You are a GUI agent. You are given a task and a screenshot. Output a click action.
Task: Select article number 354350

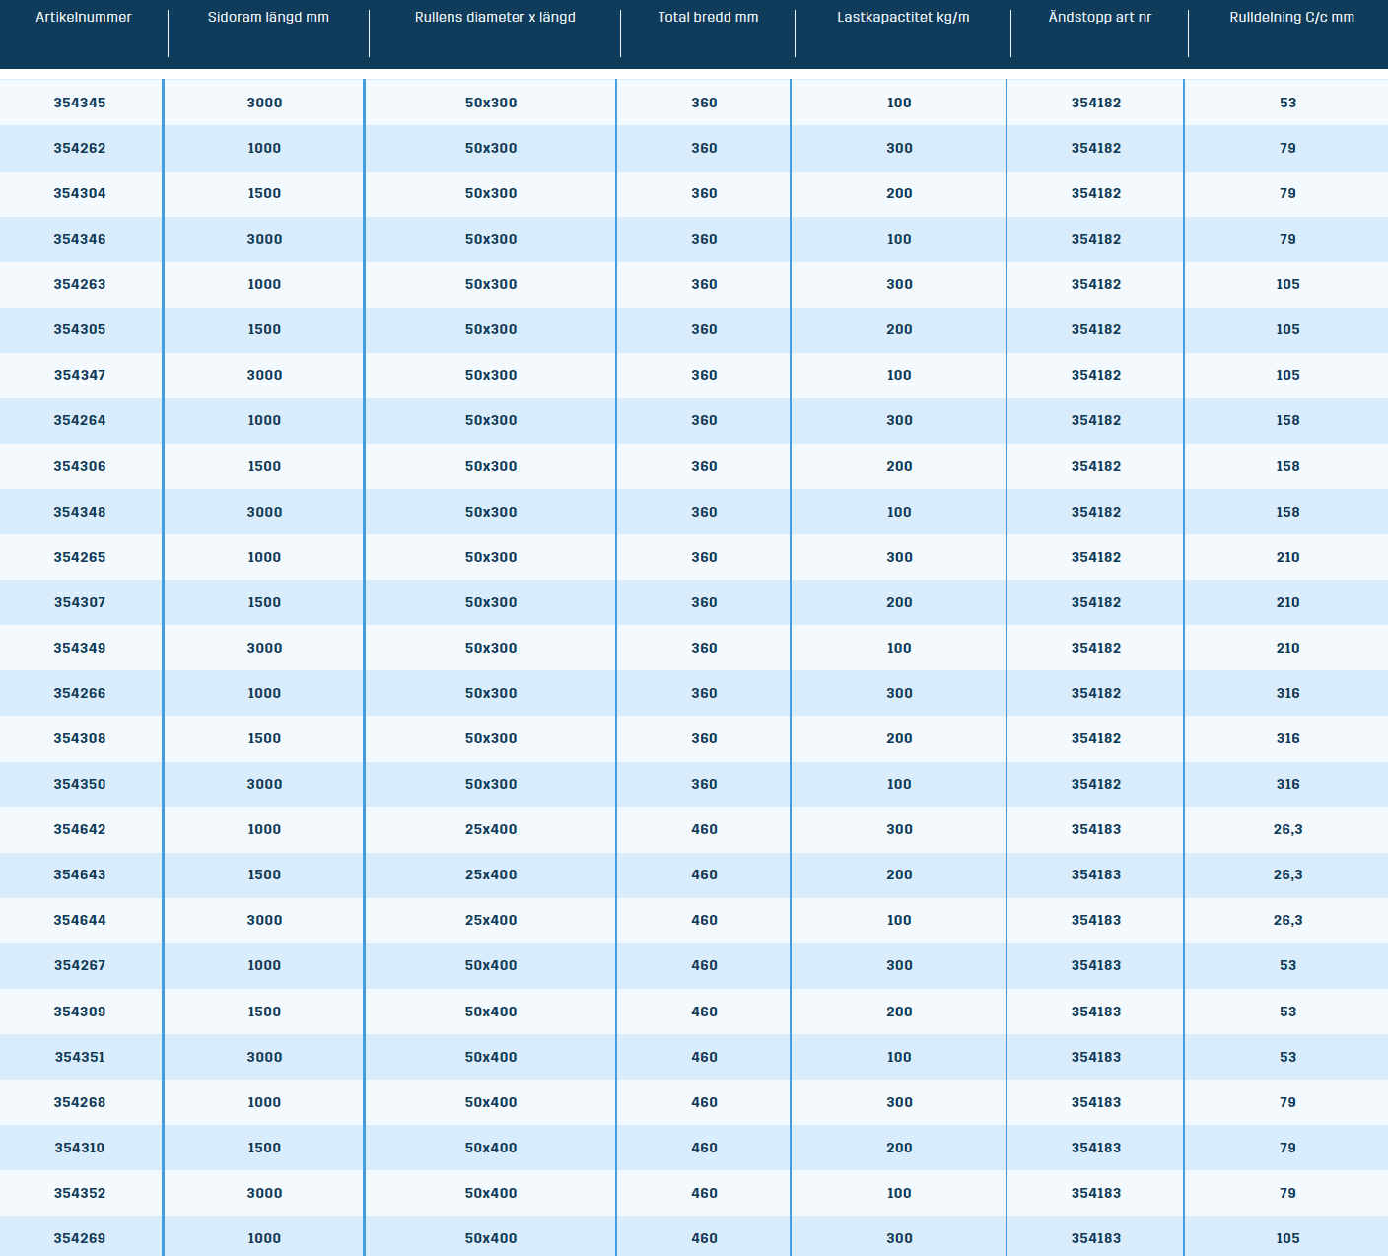[x=80, y=784]
